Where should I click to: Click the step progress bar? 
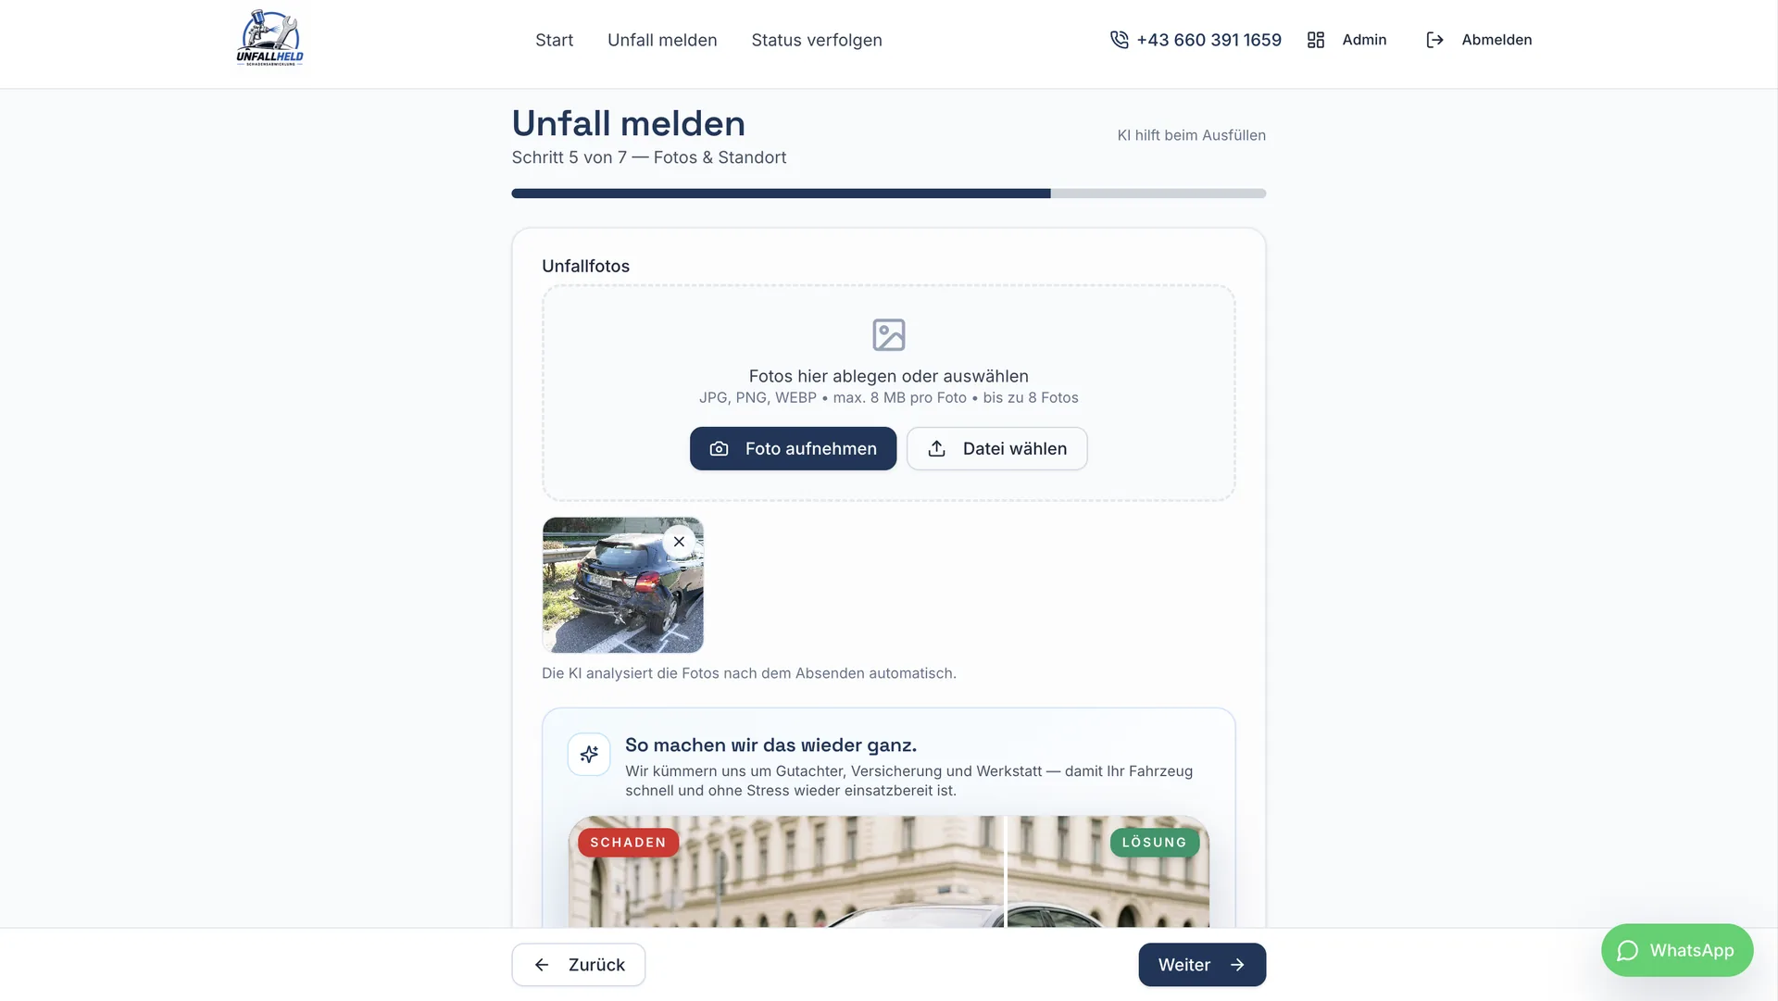coord(889,194)
